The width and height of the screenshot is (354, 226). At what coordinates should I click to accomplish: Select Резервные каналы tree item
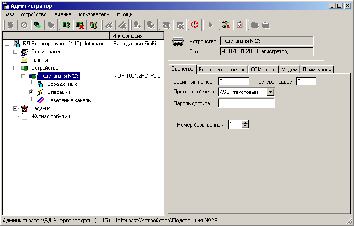(x=69, y=100)
